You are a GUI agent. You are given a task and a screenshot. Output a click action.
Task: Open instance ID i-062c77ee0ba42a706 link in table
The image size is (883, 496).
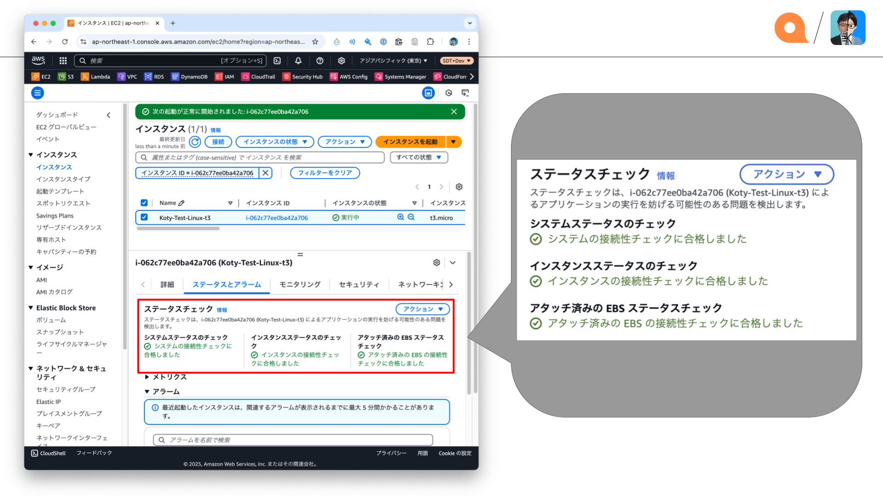[x=277, y=218]
